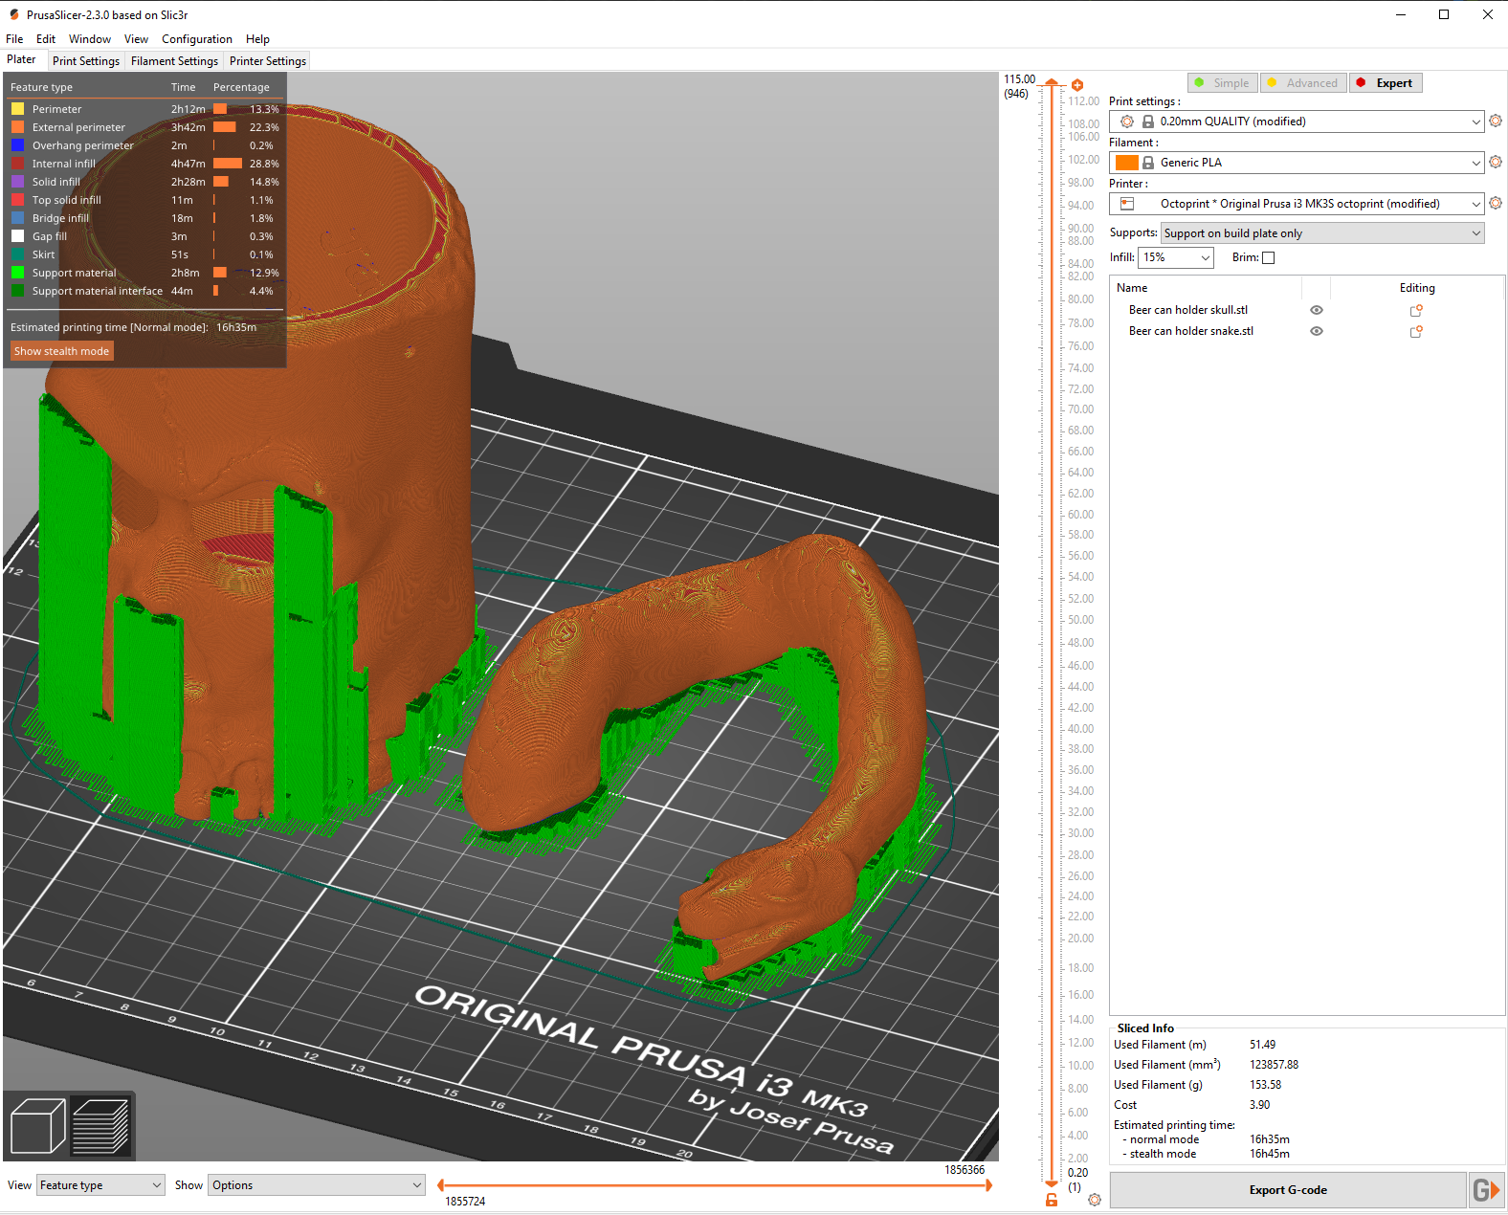Open filament settings via the gear beside Generic PLA
1508x1215 pixels.
1496,163
